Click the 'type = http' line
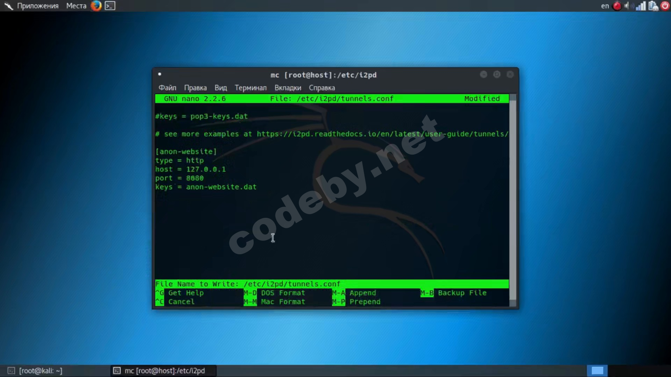The image size is (671, 377). pyautogui.click(x=179, y=160)
